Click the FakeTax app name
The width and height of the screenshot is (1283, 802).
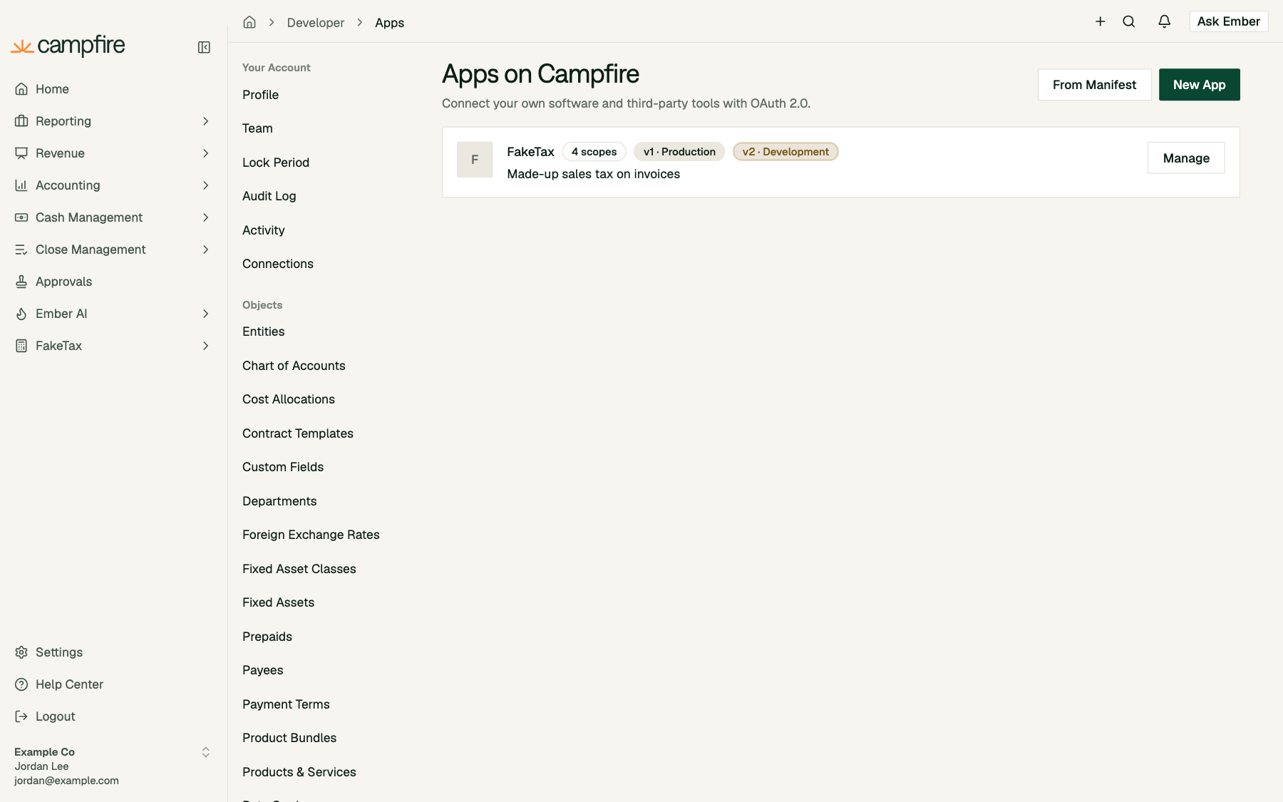pos(530,152)
